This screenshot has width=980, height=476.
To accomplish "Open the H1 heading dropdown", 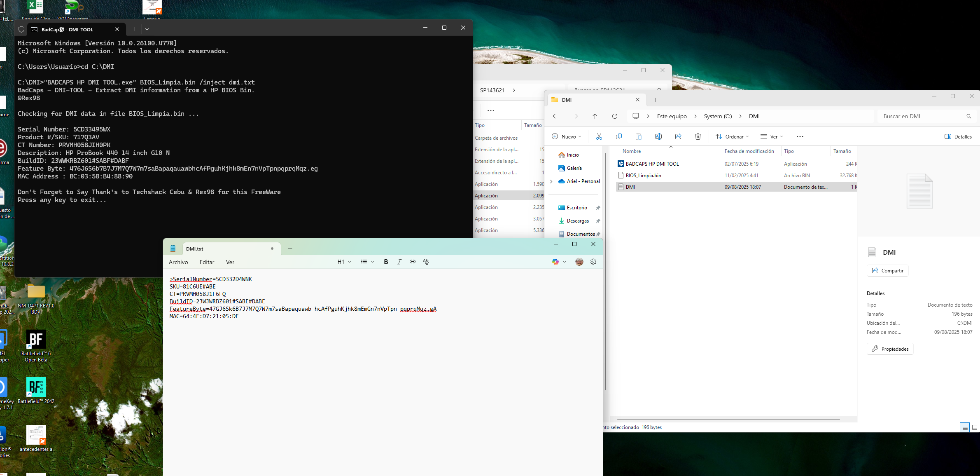I will click(344, 262).
